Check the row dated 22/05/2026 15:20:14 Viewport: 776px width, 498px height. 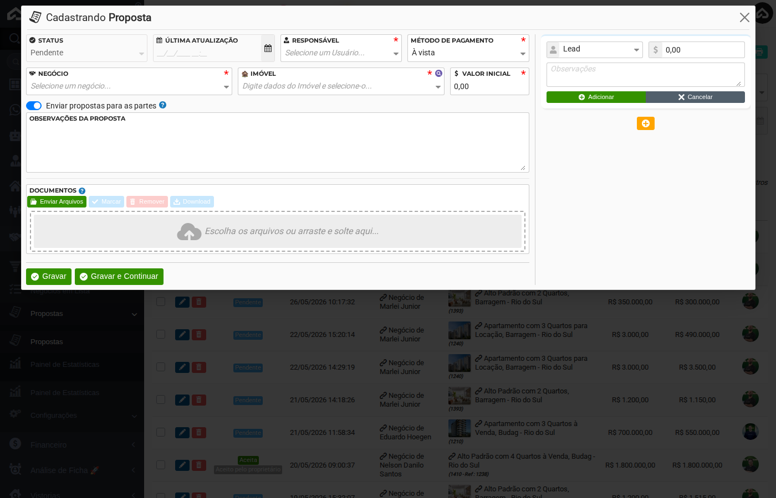pyautogui.click(x=161, y=334)
